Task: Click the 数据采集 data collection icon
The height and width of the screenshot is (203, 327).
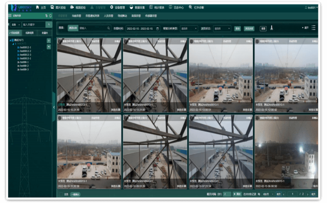Action: click(x=131, y=7)
